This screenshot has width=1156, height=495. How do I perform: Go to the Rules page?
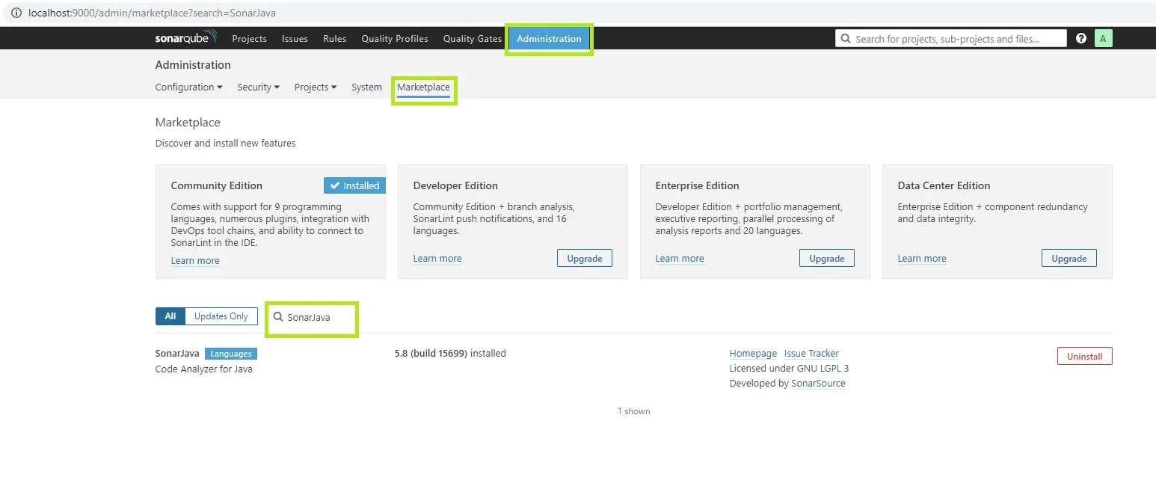pos(334,39)
